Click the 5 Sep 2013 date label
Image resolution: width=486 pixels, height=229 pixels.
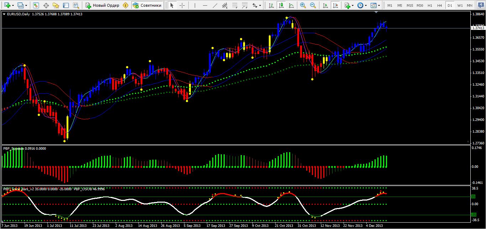tap(192, 225)
